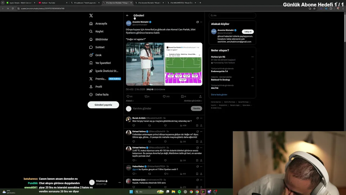346x195 pixels.
Task: Go back with arrow beside Gönderi
Action: pos(127,15)
